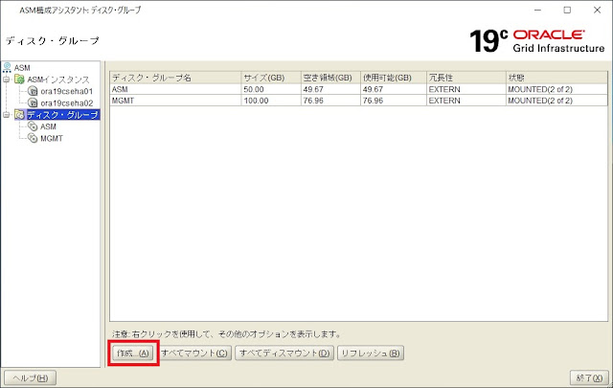Viewport: 613px width, 388px height.
Task: Sort by 空き領域(GB) column header
Action: (x=330, y=78)
